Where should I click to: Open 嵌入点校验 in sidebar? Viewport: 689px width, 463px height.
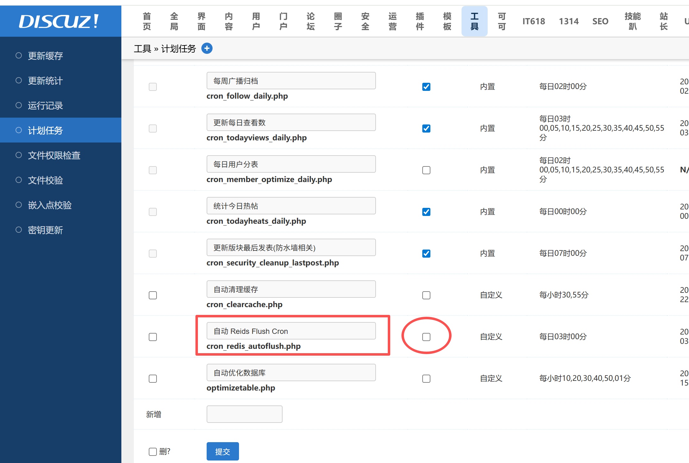61,205
